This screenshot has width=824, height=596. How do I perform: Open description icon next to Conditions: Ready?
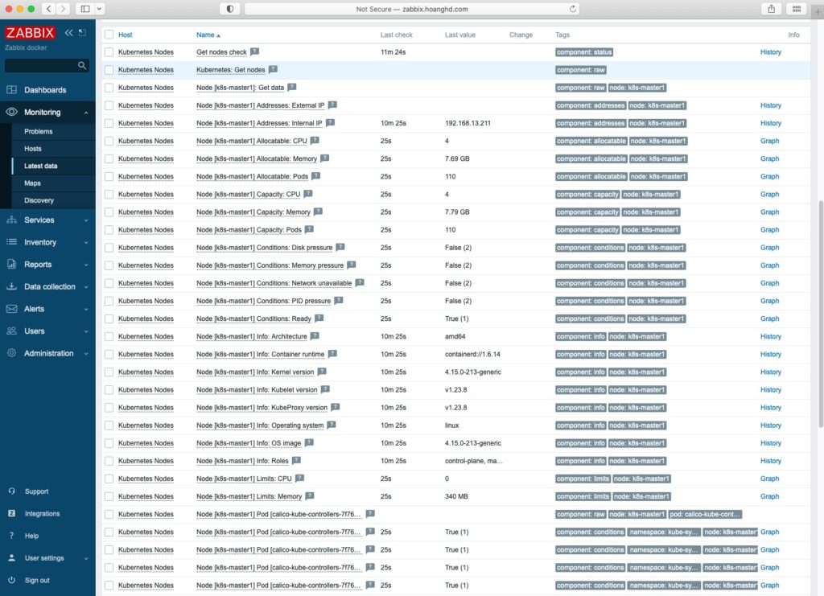click(x=319, y=318)
